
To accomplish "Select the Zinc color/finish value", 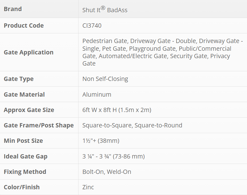I will [x=88, y=187].
